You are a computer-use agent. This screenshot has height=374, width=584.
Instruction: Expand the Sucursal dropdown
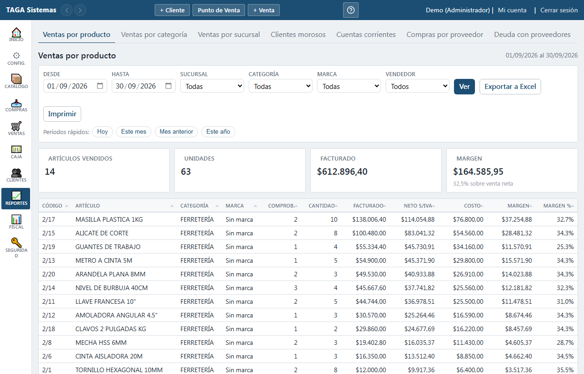coord(212,86)
